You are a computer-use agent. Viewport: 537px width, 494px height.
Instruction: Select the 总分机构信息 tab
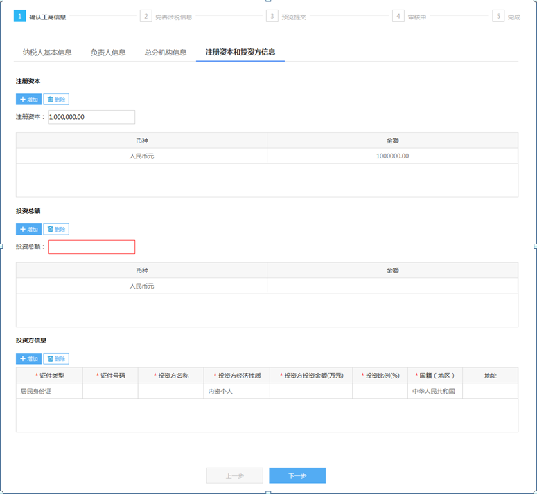coord(166,53)
